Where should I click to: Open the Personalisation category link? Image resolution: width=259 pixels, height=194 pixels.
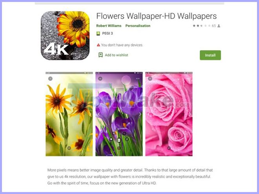[x=138, y=26]
